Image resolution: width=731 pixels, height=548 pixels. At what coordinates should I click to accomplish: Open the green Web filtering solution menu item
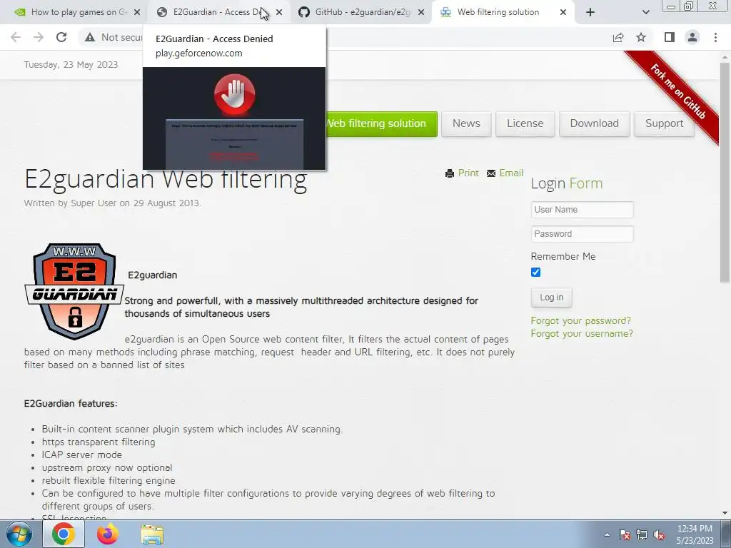point(381,123)
